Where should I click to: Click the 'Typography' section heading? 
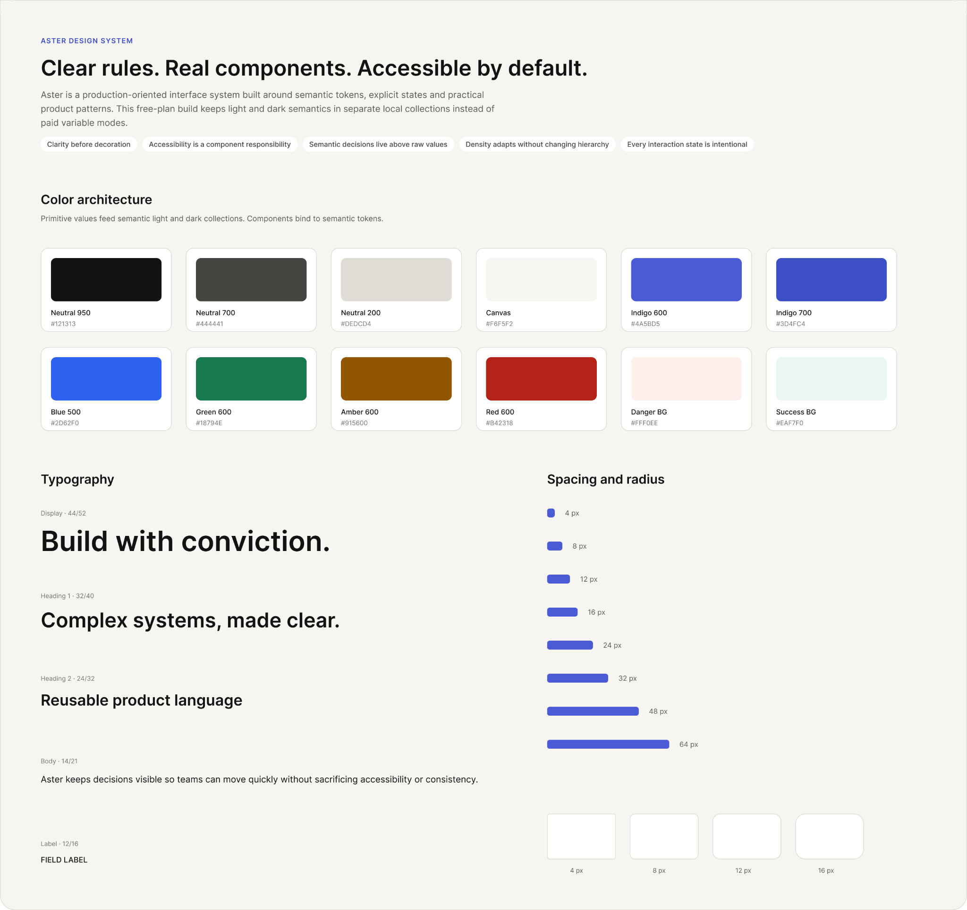(77, 479)
